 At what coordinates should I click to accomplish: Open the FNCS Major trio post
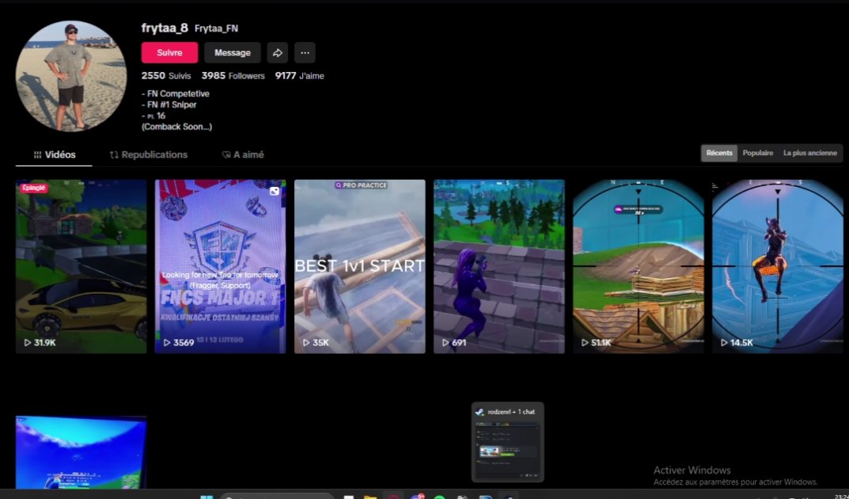(x=221, y=267)
